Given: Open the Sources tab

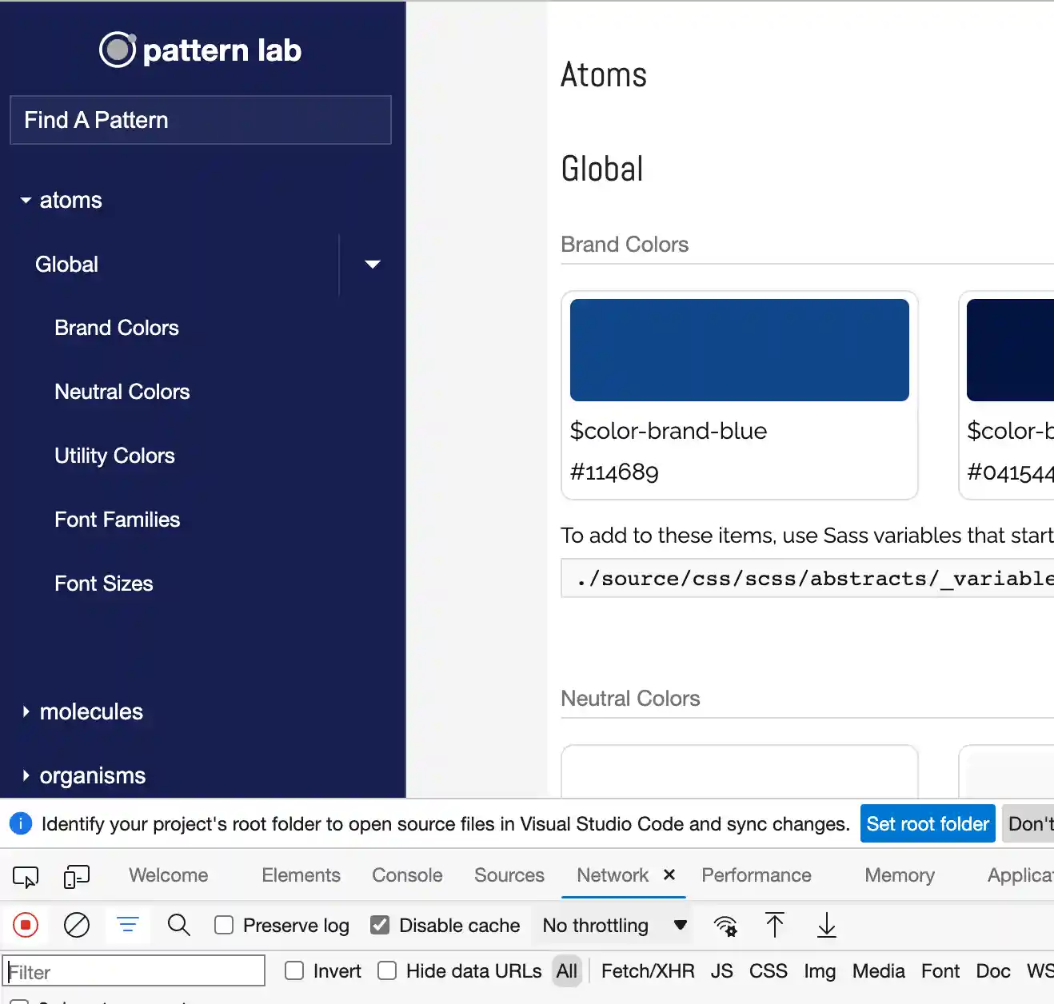Looking at the screenshot, I should click(509, 875).
